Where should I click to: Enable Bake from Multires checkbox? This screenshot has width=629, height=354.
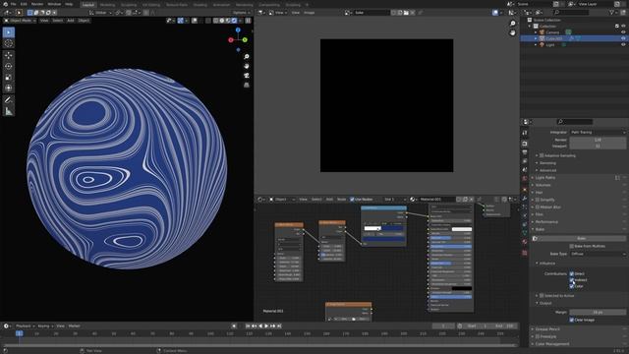click(572, 246)
